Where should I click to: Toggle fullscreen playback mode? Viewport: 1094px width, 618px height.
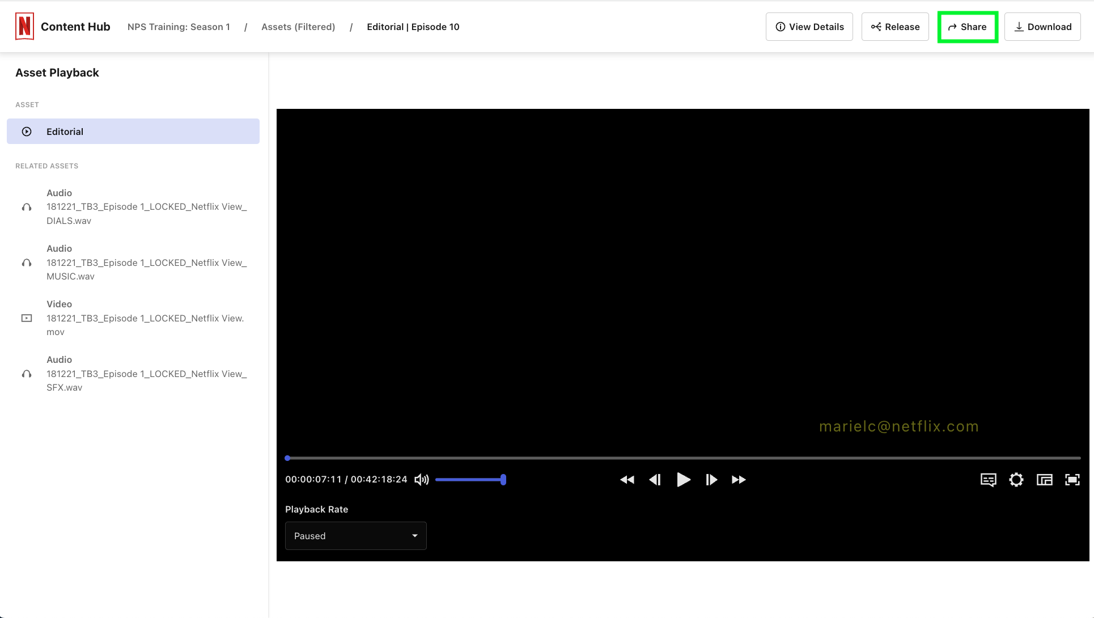point(1072,479)
